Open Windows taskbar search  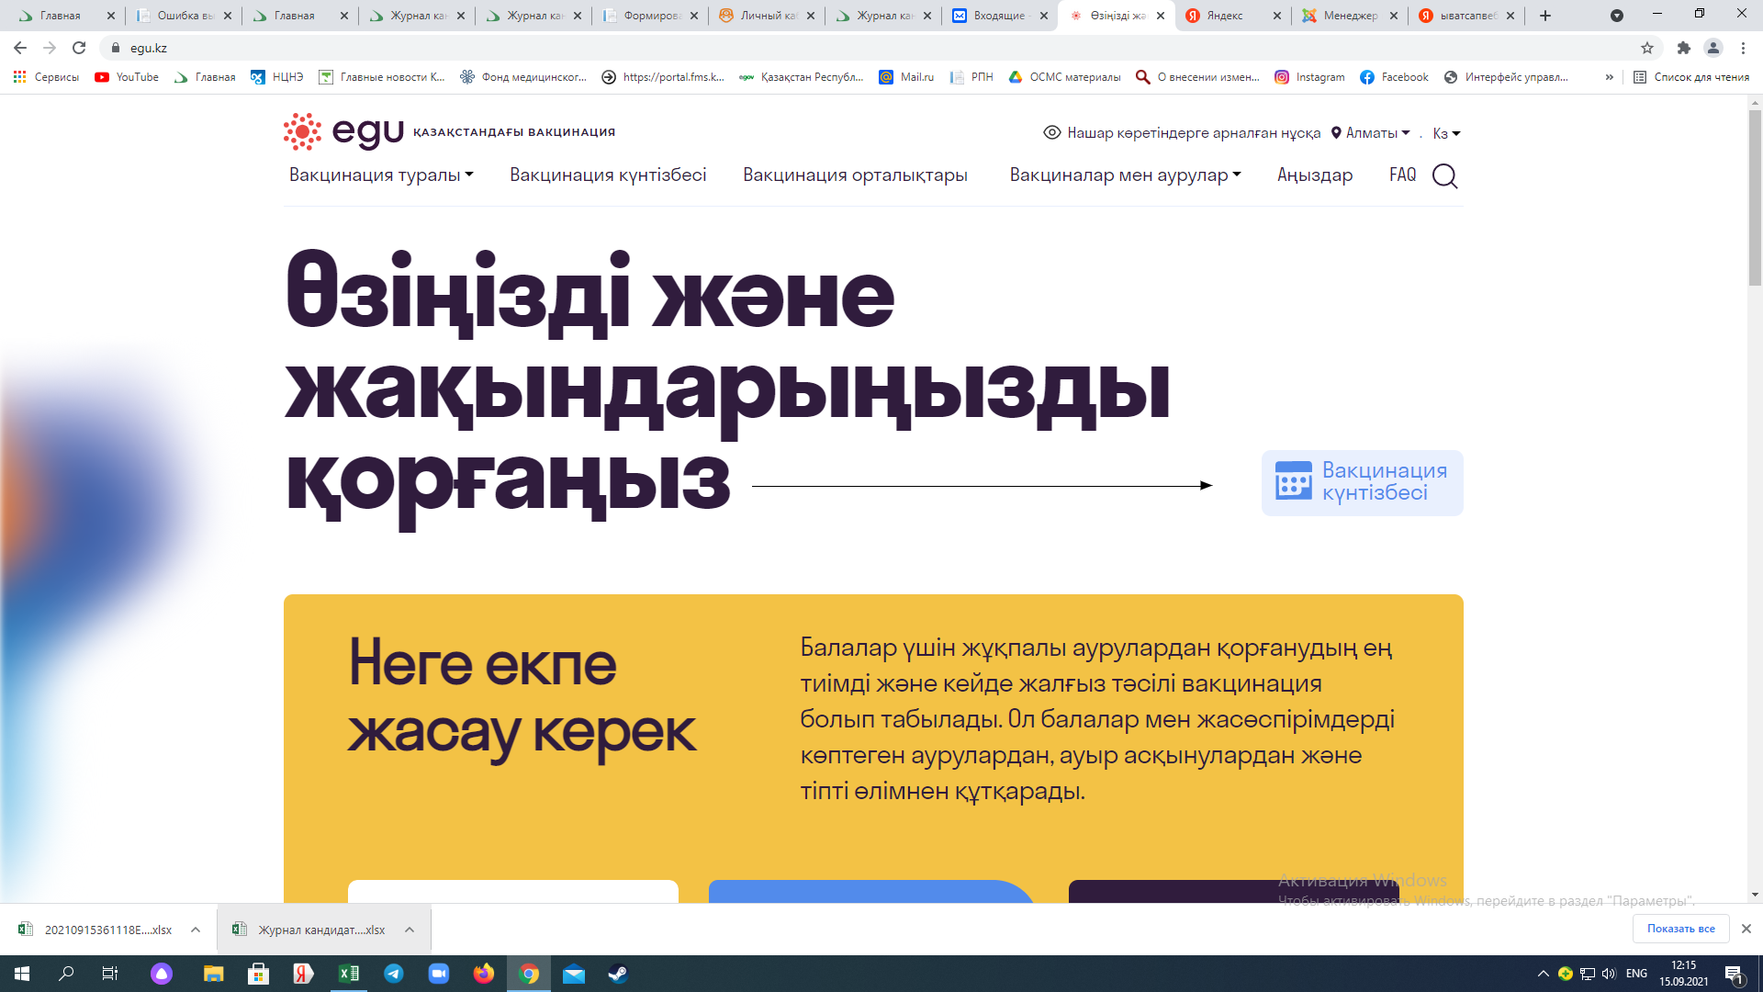[x=66, y=974]
